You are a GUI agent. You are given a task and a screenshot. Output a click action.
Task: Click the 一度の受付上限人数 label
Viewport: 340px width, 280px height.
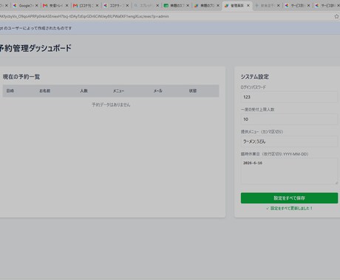257,110
